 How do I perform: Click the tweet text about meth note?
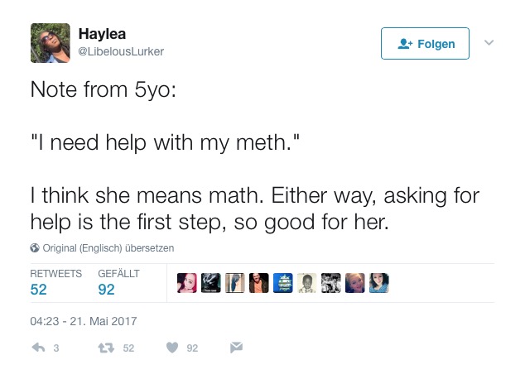[x=248, y=157]
